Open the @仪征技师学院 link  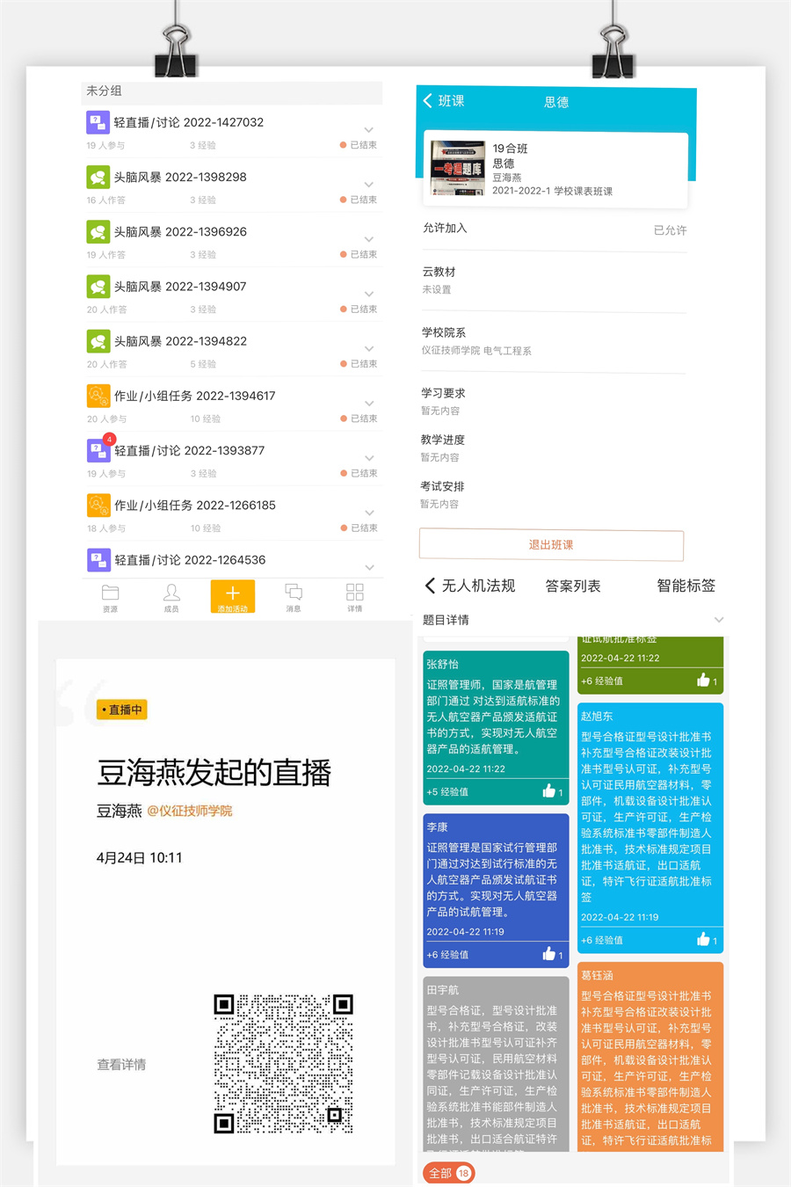[x=189, y=811]
